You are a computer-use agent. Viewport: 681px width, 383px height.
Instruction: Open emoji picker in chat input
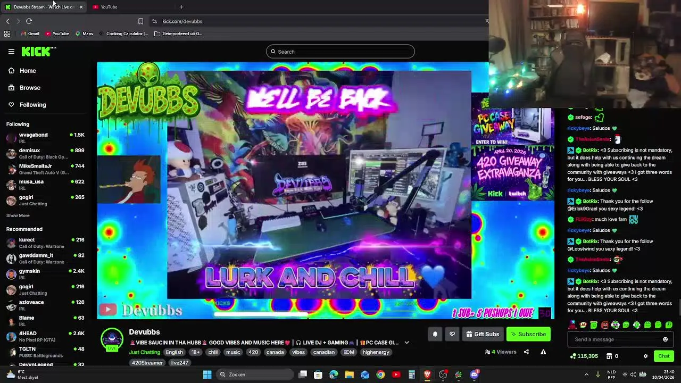coord(665,339)
